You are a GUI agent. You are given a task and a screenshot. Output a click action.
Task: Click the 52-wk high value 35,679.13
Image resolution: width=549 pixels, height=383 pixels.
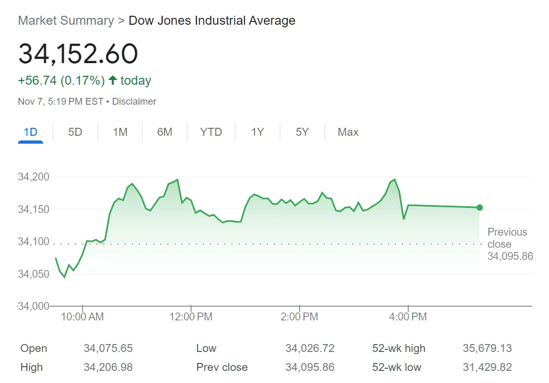(x=488, y=348)
